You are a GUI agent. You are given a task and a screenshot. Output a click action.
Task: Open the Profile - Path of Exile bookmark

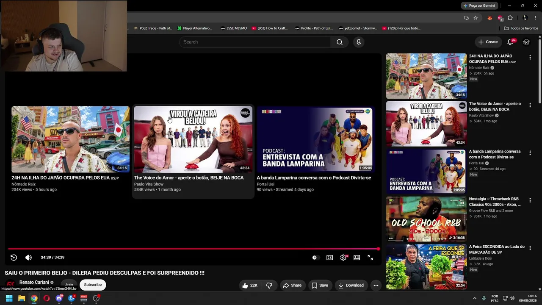pyautogui.click(x=313, y=28)
